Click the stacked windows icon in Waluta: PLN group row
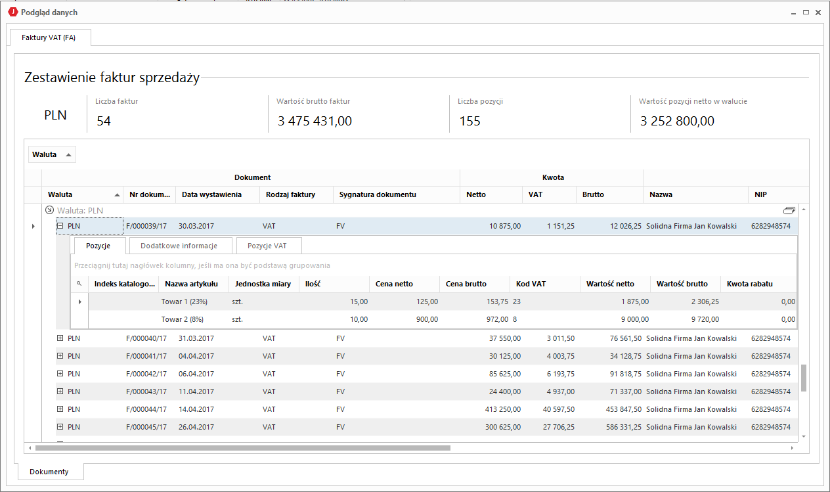Screen dimensions: 830x492 789,210
